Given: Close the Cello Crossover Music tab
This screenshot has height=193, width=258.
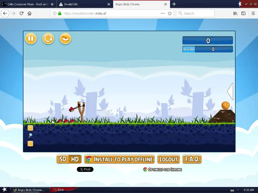Looking at the screenshot, I should tap(52, 4).
